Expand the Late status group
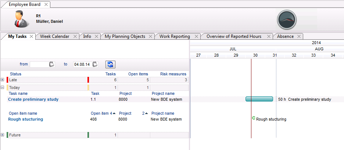Viewport: 344px width, 150px height. click(x=3, y=80)
